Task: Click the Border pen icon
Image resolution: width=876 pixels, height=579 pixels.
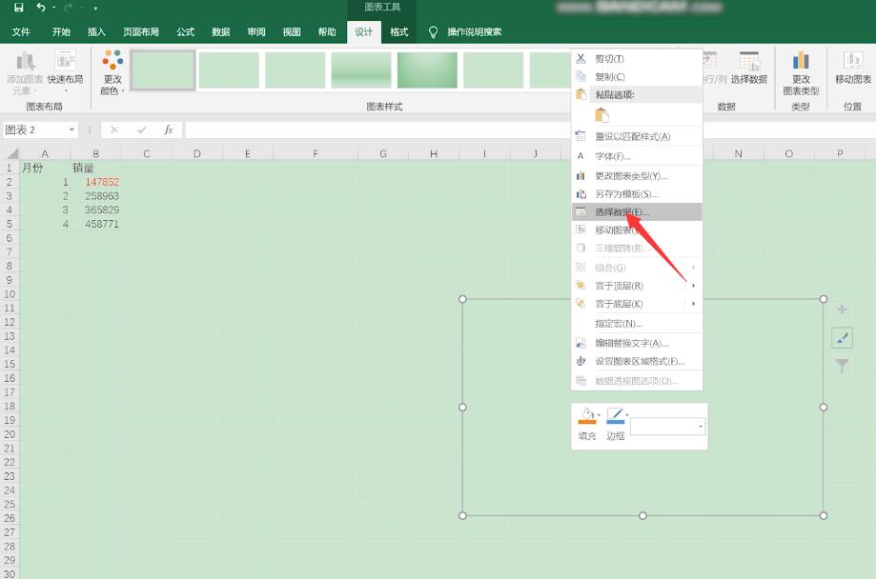Action: (x=615, y=416)
